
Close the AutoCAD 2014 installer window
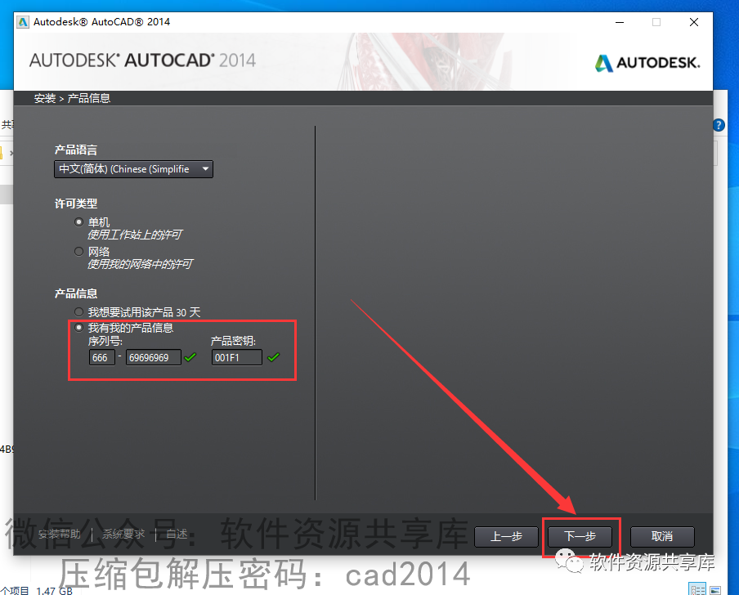pyautogui.click(x=694, y=22)
